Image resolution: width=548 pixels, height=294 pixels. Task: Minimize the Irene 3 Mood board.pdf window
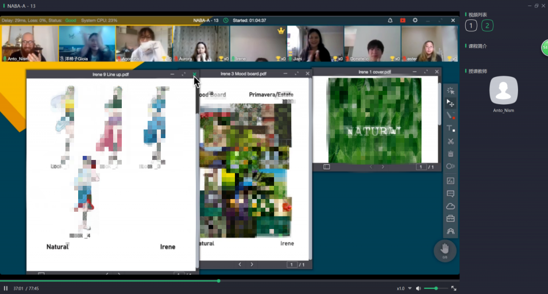(285, 74)
